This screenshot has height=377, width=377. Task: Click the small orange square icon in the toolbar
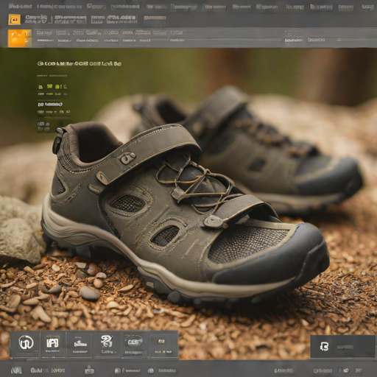point(15,19)
